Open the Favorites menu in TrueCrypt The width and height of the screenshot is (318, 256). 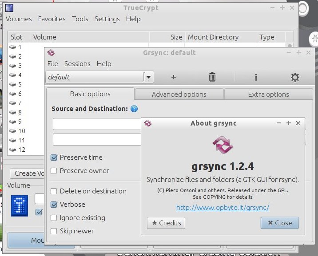[52, 19]
